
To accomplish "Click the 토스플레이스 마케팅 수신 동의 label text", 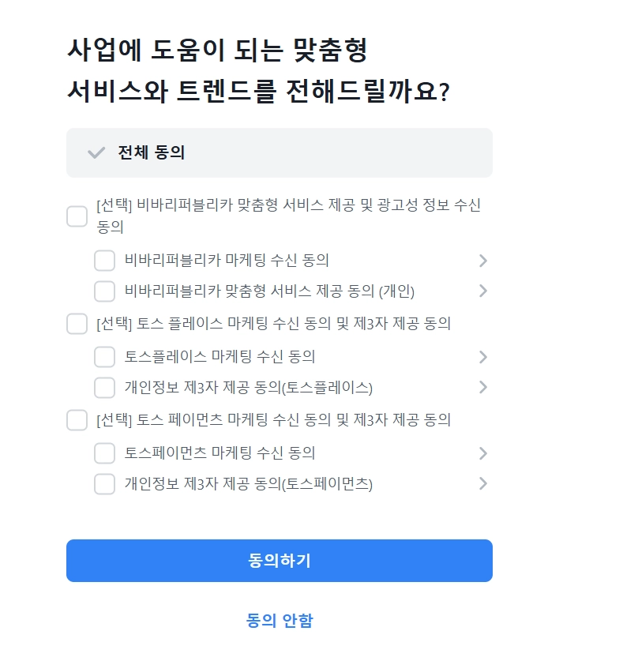I will click(220, 357).
